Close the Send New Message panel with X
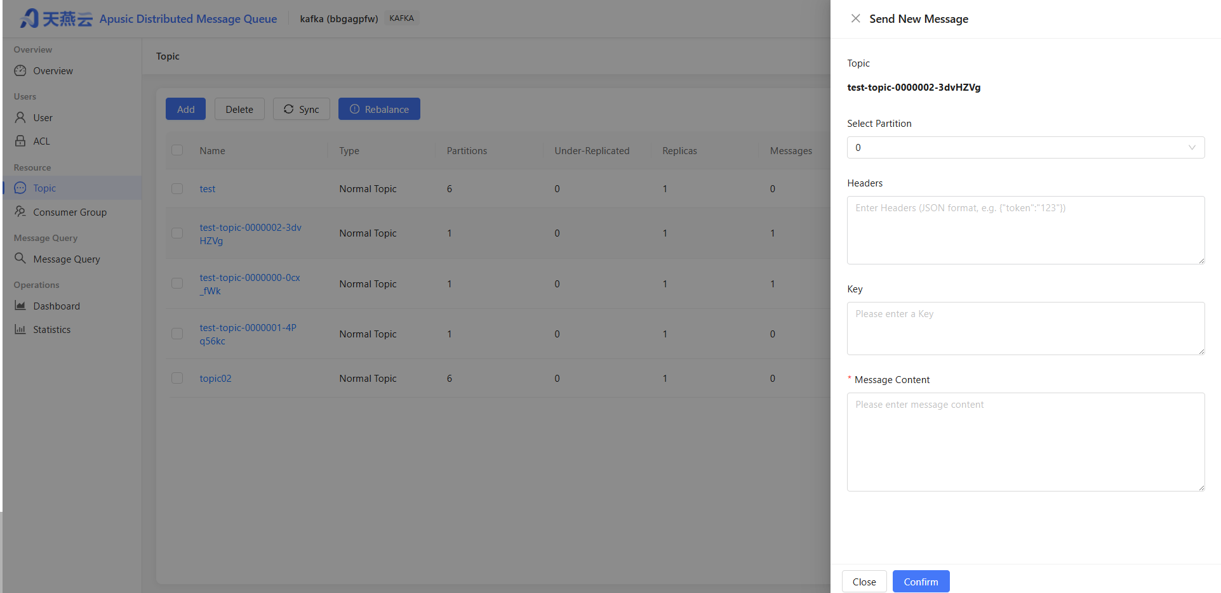Screen dimensions: 1221x593 tap(856, 18)
